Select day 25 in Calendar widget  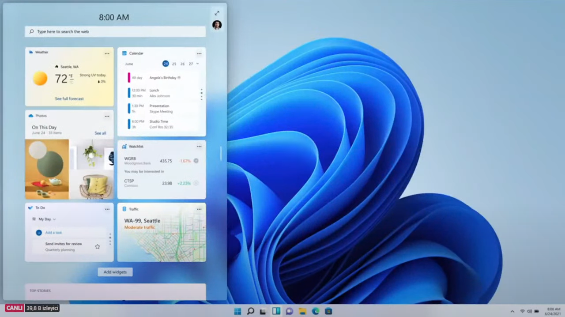[174, 64]
